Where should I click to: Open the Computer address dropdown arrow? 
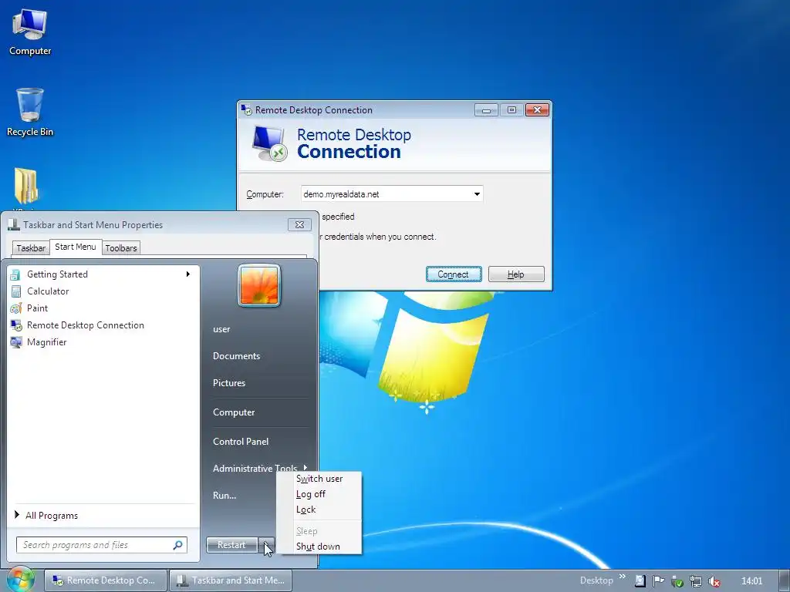point(477,194)
